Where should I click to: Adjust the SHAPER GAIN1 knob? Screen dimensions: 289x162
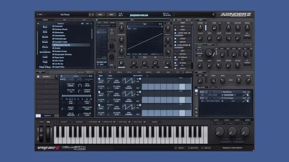[x=213, y=80]
